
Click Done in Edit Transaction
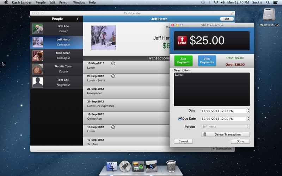pyautogui.click(x=240, y=142)
